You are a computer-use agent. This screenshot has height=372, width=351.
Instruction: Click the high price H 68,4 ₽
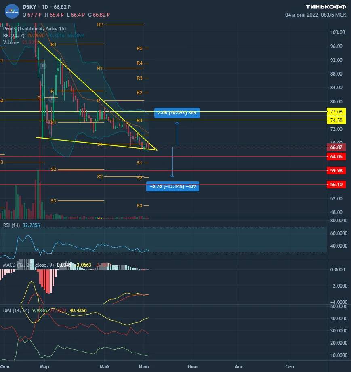tap(54, 15)
